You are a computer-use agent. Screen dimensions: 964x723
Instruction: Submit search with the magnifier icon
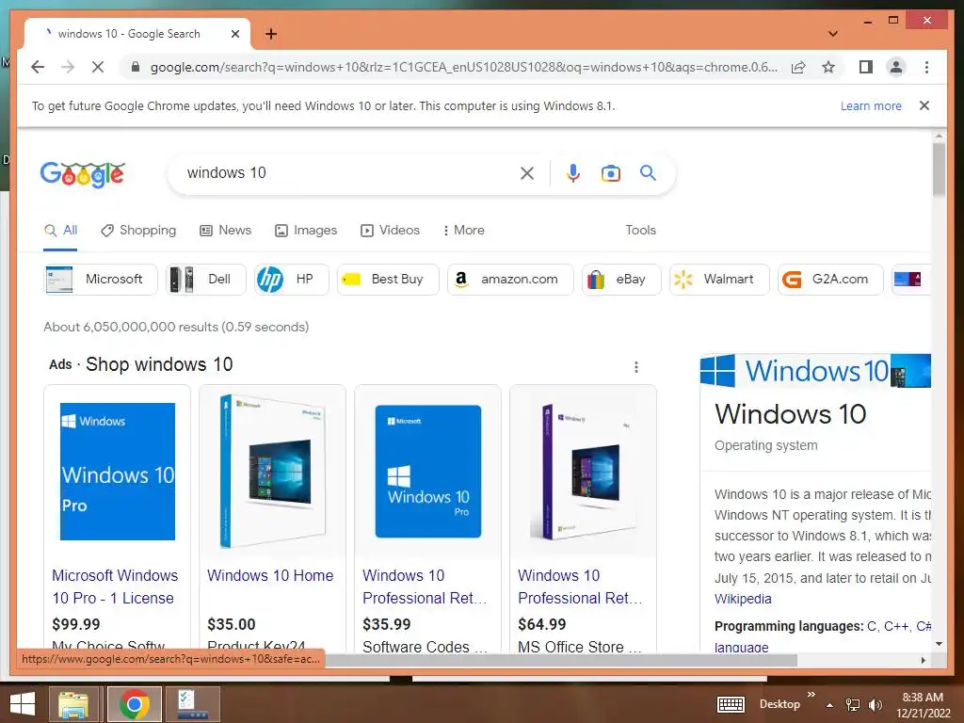[648, 173]
